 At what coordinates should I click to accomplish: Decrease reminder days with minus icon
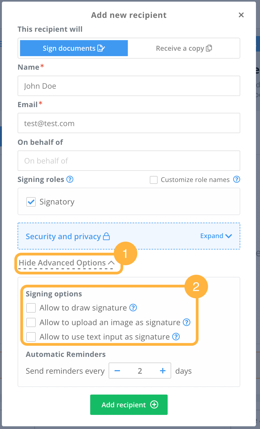[x=117, y=371]
